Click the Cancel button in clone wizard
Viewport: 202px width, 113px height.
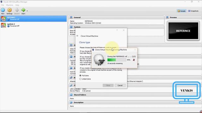pos(120,85)
